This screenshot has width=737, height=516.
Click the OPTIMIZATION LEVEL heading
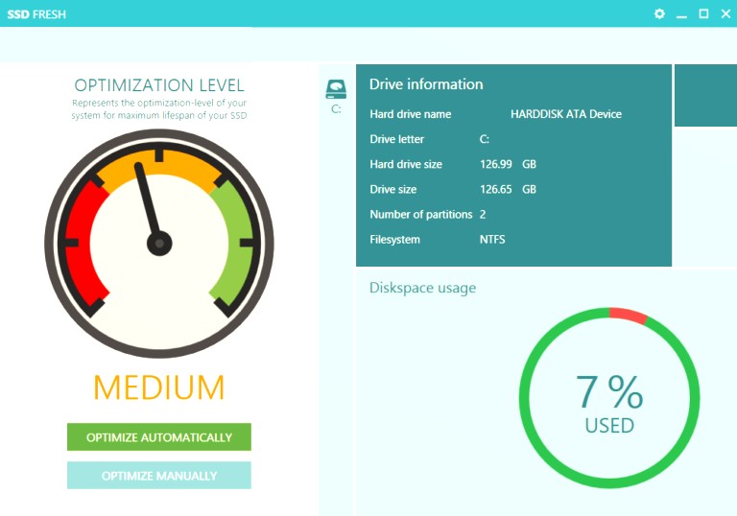click(159, 85)
